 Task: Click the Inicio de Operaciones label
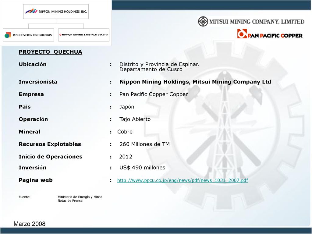pos(51,157)
